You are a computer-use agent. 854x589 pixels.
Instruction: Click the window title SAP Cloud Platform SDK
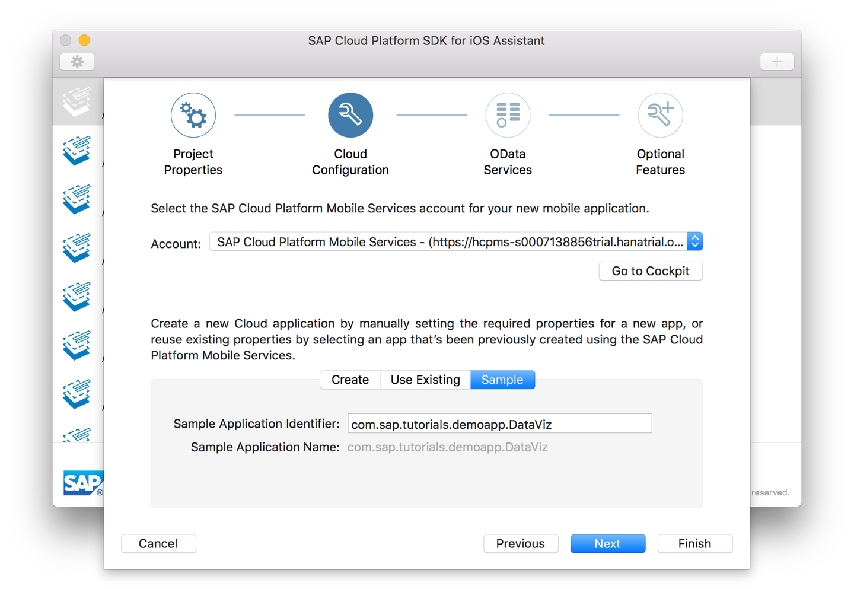click(426, 40)
